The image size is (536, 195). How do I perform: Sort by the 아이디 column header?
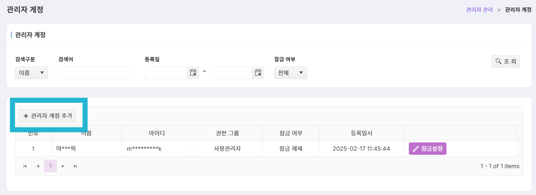coord(157,133)
